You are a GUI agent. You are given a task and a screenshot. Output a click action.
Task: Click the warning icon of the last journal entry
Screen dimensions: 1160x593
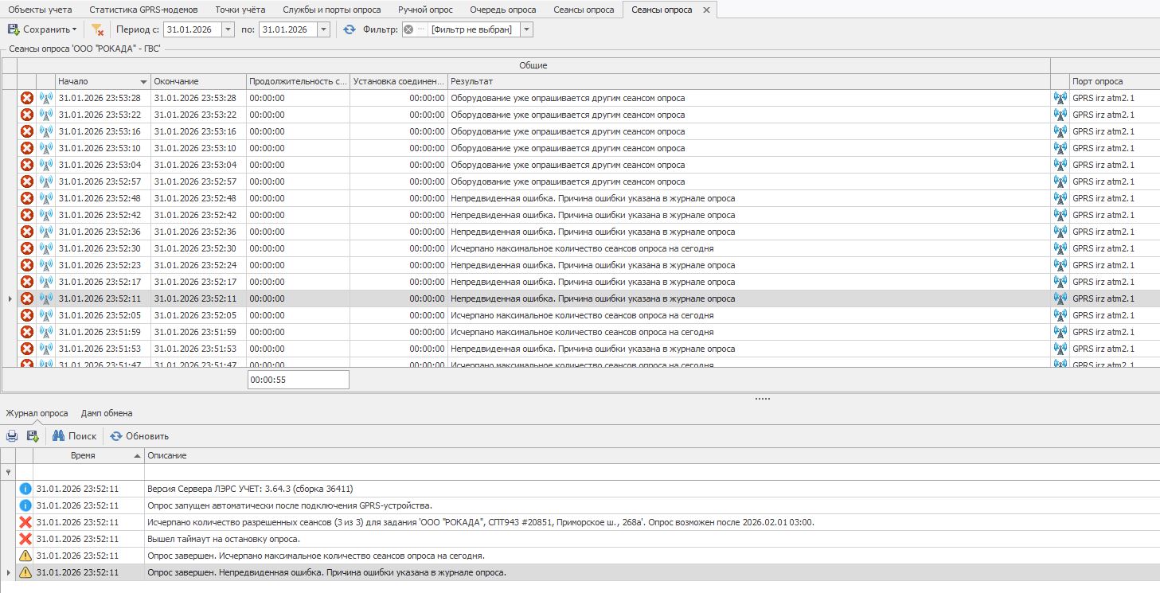[25, 572]
